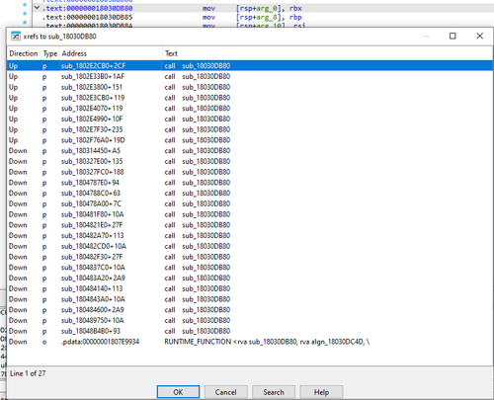Sort by the Direction column header
Image resolution: width=494 pixels, height=400 pixels.
click(x=24, y=53)
